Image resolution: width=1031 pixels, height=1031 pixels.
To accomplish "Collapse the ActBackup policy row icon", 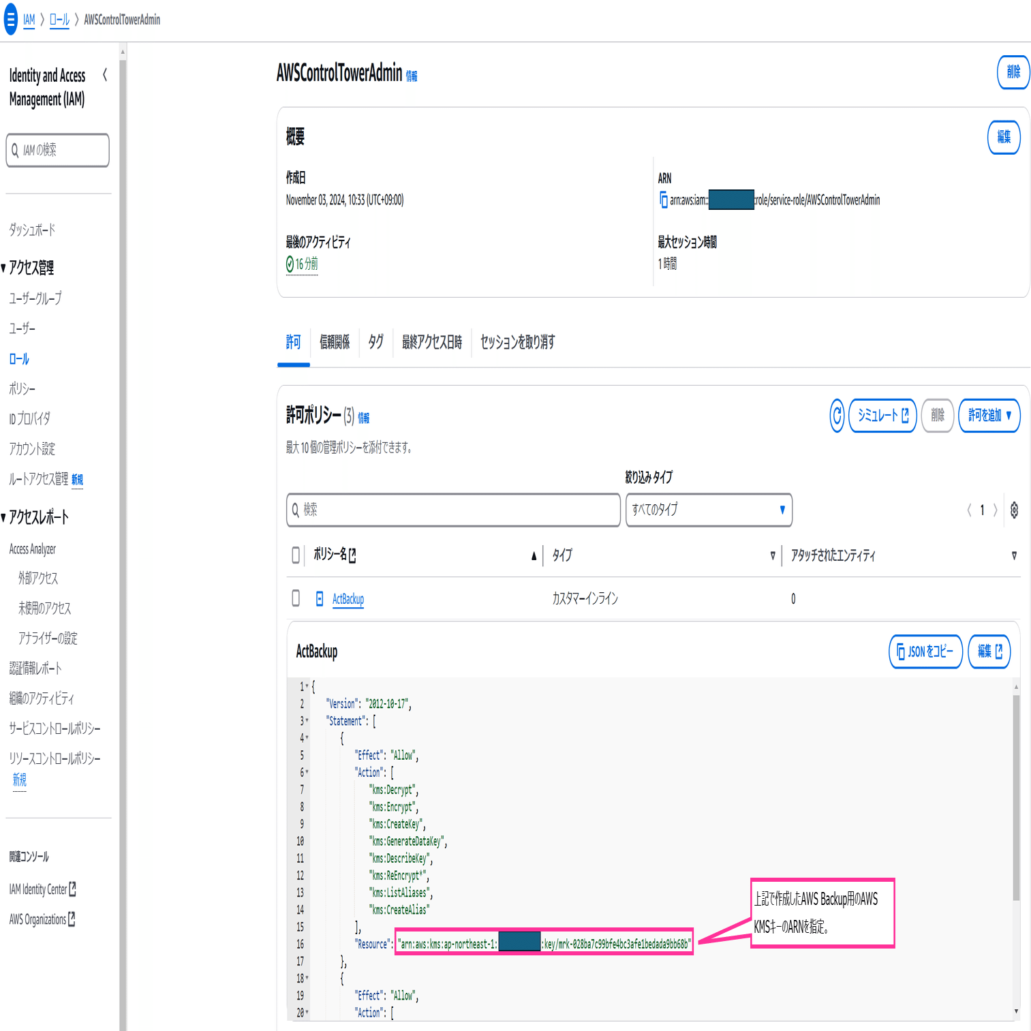I will pos(320,598).
